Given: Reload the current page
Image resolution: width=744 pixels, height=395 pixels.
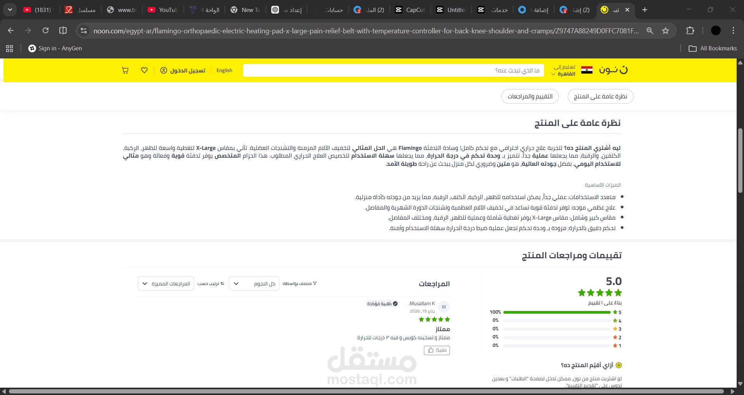Looking at the screenshot, I should point(45,31).
